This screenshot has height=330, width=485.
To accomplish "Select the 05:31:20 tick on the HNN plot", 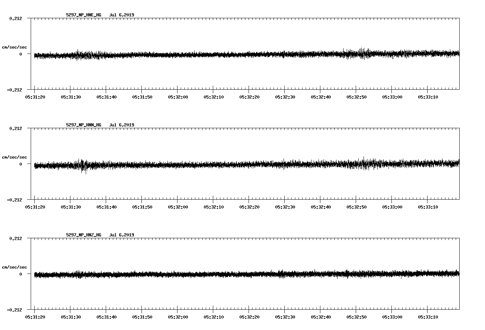I will point(35,198).
